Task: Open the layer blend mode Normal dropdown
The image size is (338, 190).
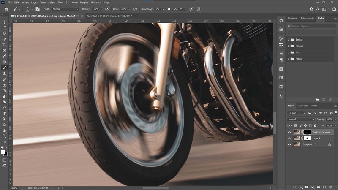Action: click(x=301, y=119)
